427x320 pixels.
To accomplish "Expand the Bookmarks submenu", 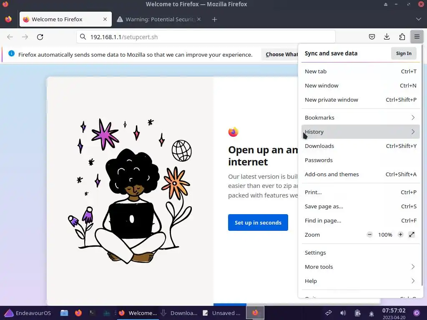I will click(361, 117).
